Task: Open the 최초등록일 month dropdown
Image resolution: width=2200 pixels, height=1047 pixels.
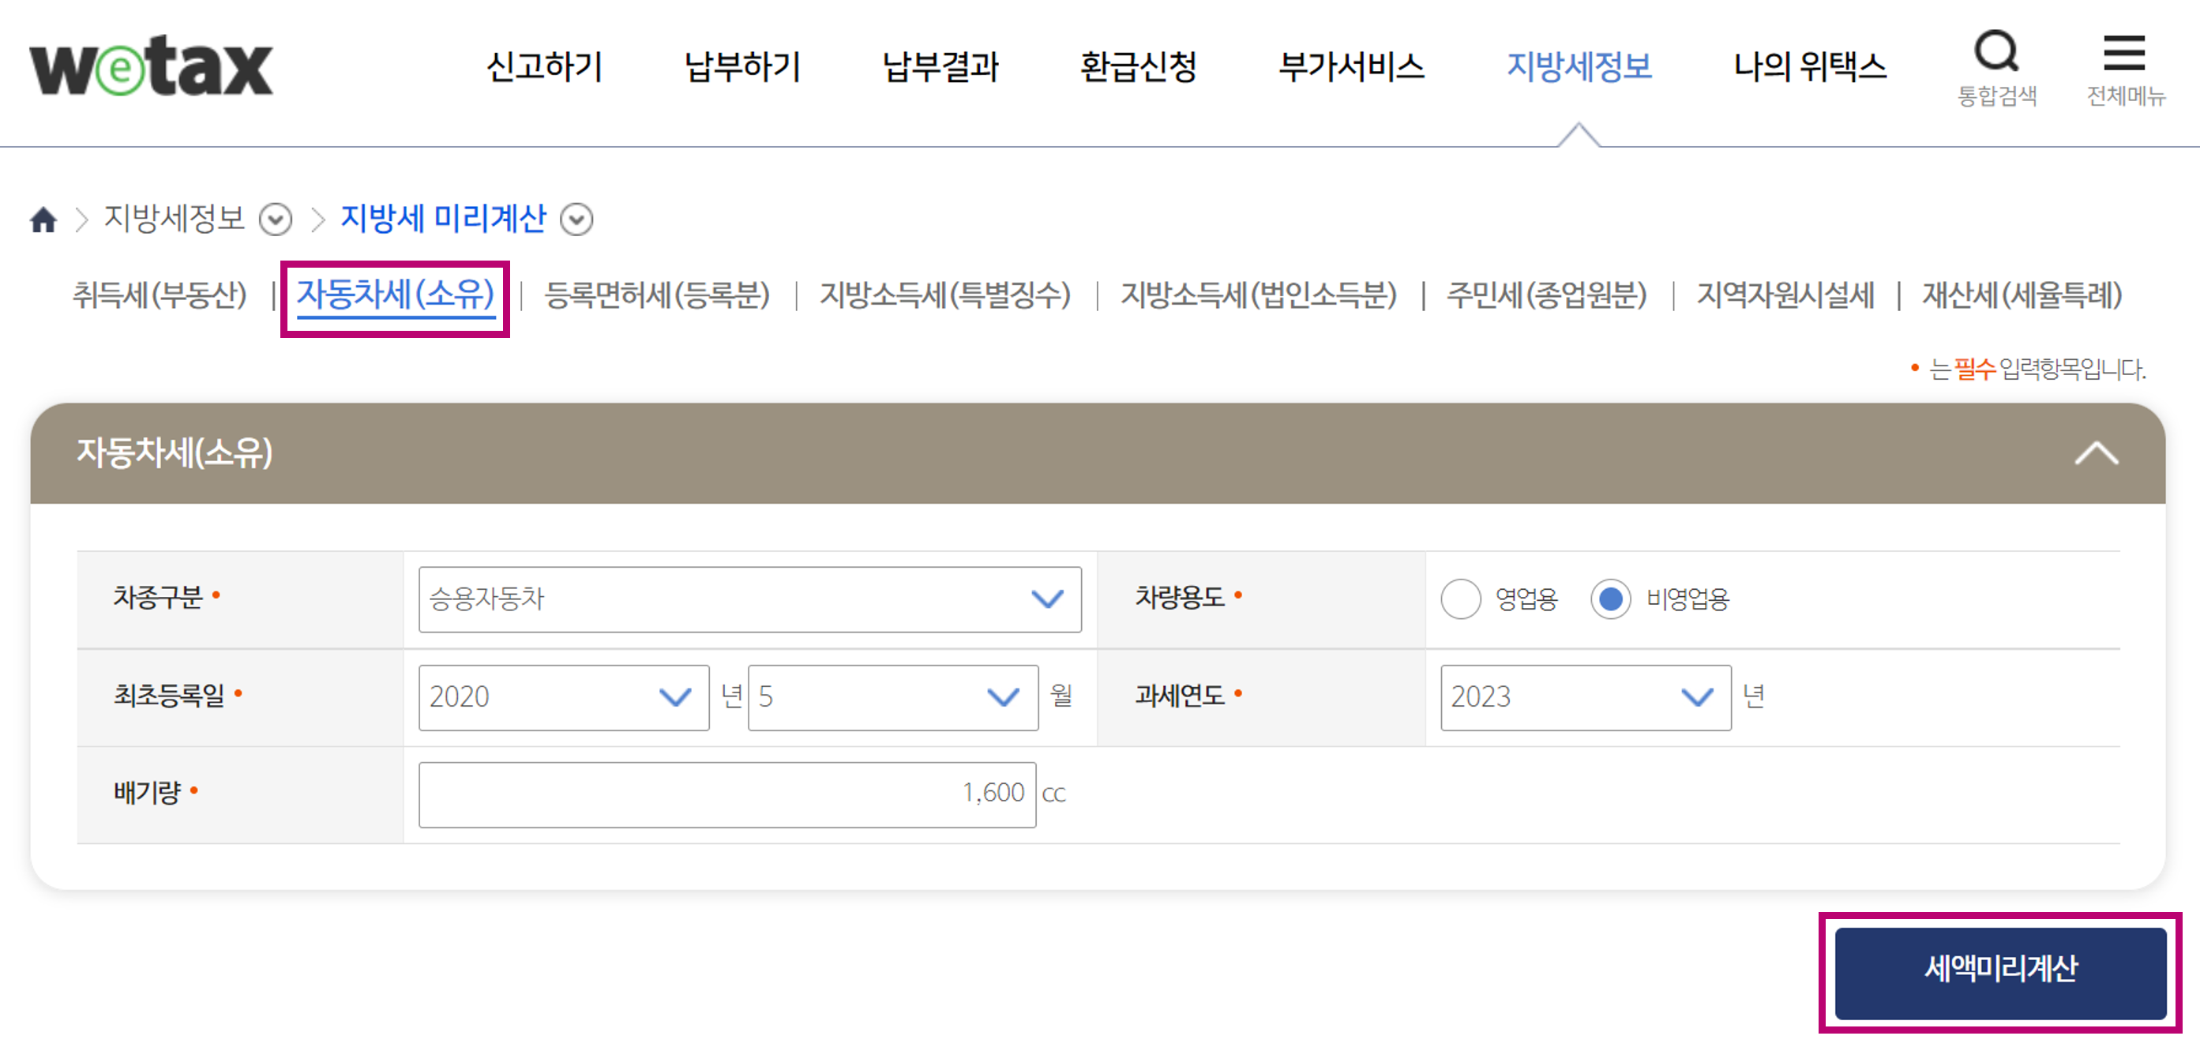Action: pyautogui.click(x=892, y=697)
